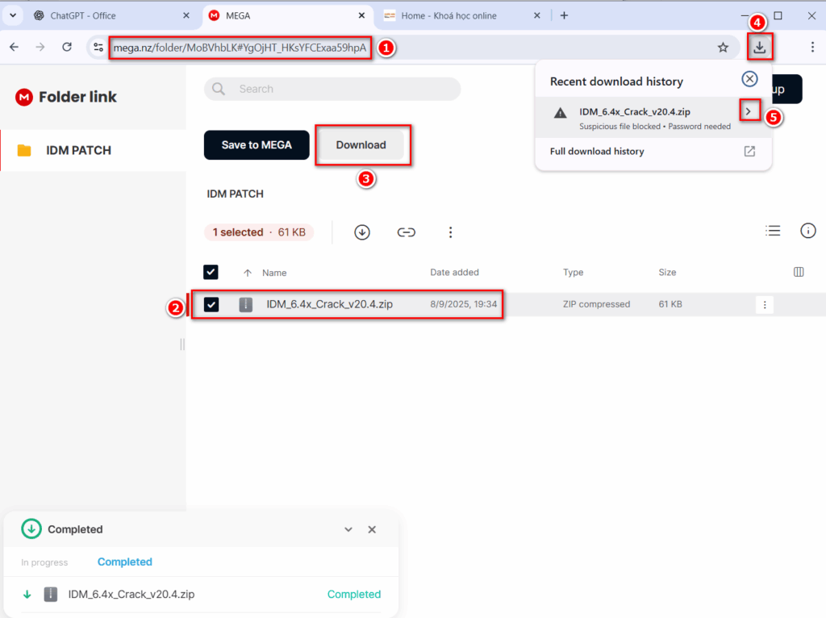826x618 pixels.
Task: Uncheck the IDM_6.4x_Crack_v20.4.zip checkbox
Action: click(x=211, y=304)
